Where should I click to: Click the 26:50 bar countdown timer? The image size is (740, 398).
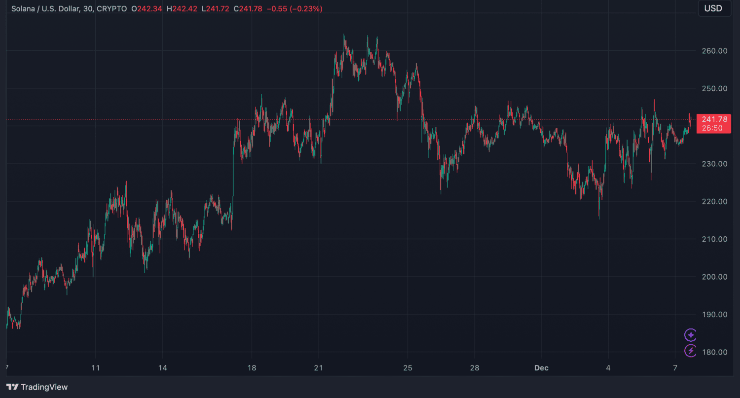coord(712,128)
